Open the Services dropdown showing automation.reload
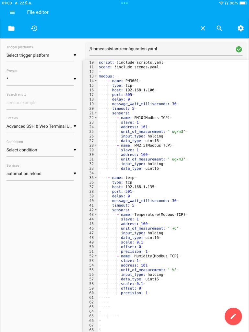Image resolution: width=249 pixels, height=332 pixels. [x=40, y=174]
